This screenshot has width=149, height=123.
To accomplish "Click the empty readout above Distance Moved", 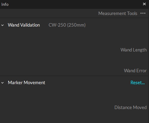I will tap(74, 96).
